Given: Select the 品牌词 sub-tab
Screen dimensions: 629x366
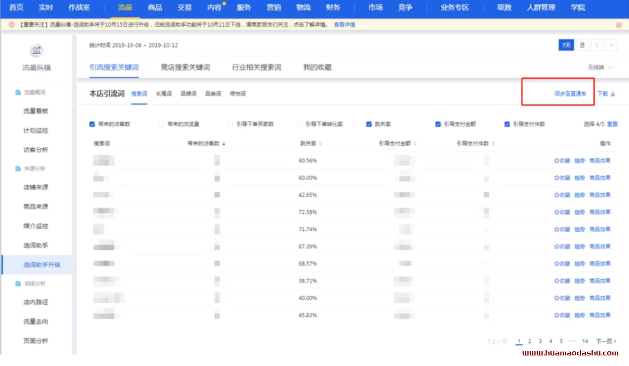Looking at the screenshot, I should (188, 94).
